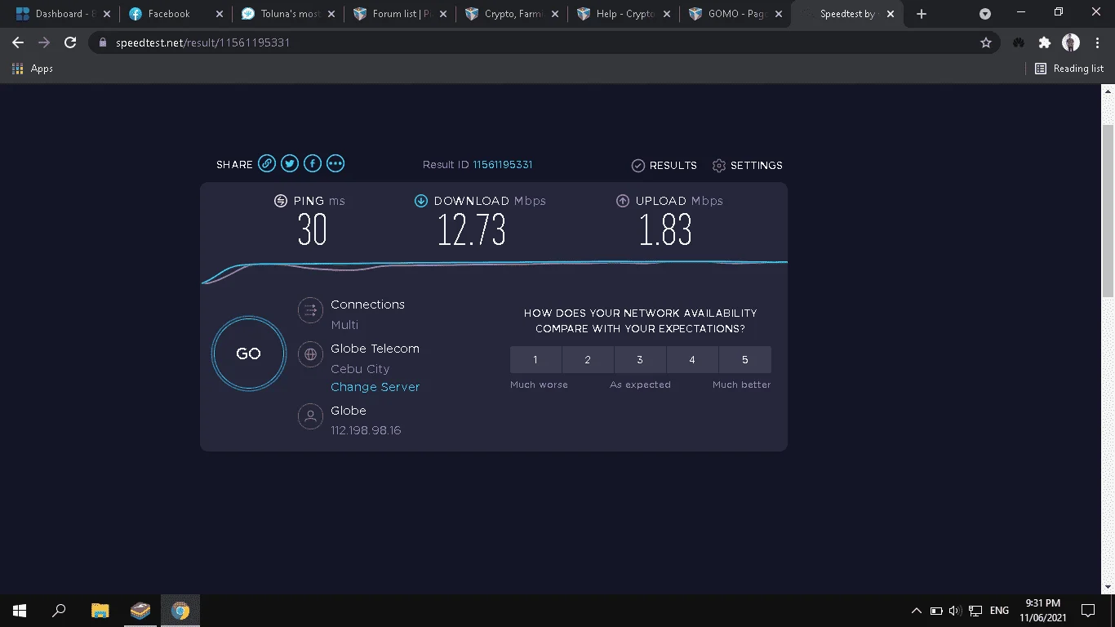Click the Cebu City server location
Image resolution: width=1115 pixels, height=627 pixels.
(x=360, y=369)
